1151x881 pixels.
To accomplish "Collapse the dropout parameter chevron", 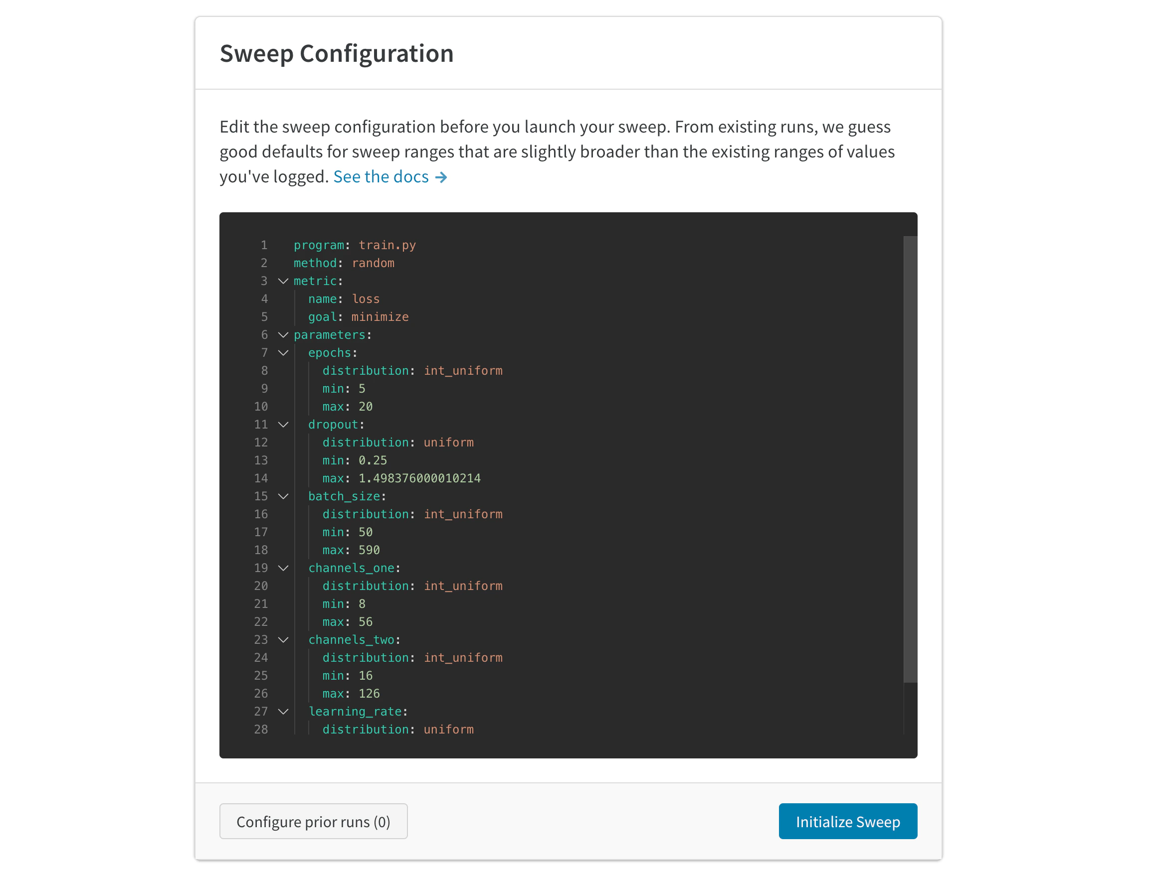I will [x=283, y=424].
